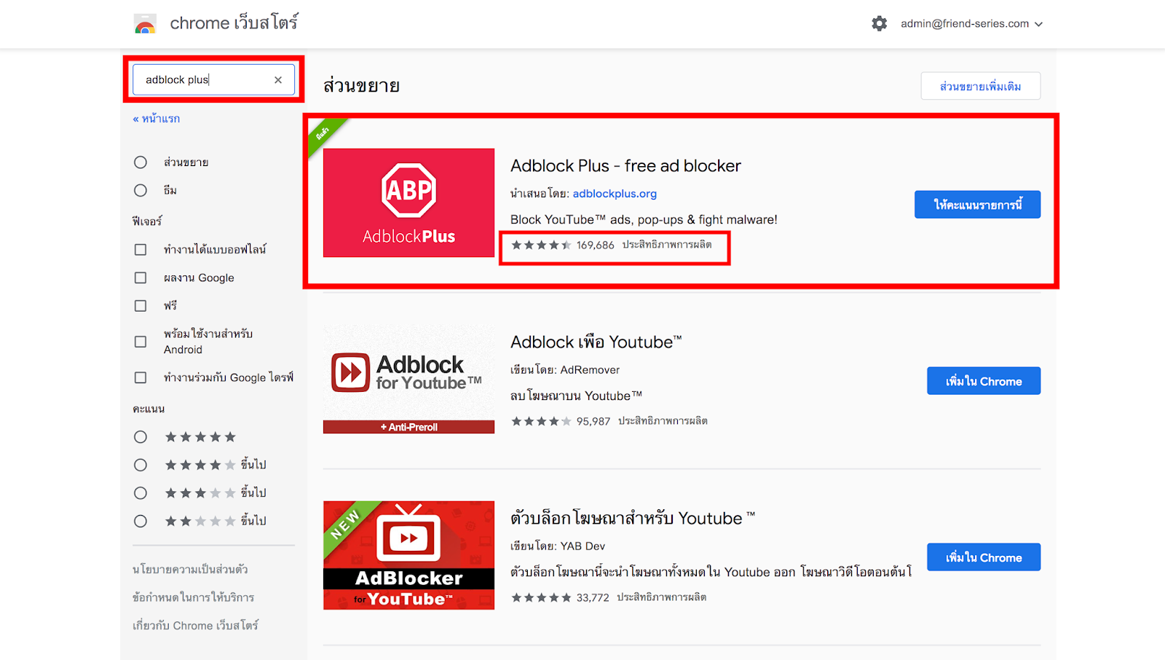Open the settings gear icon

click(x=880, y=23)
